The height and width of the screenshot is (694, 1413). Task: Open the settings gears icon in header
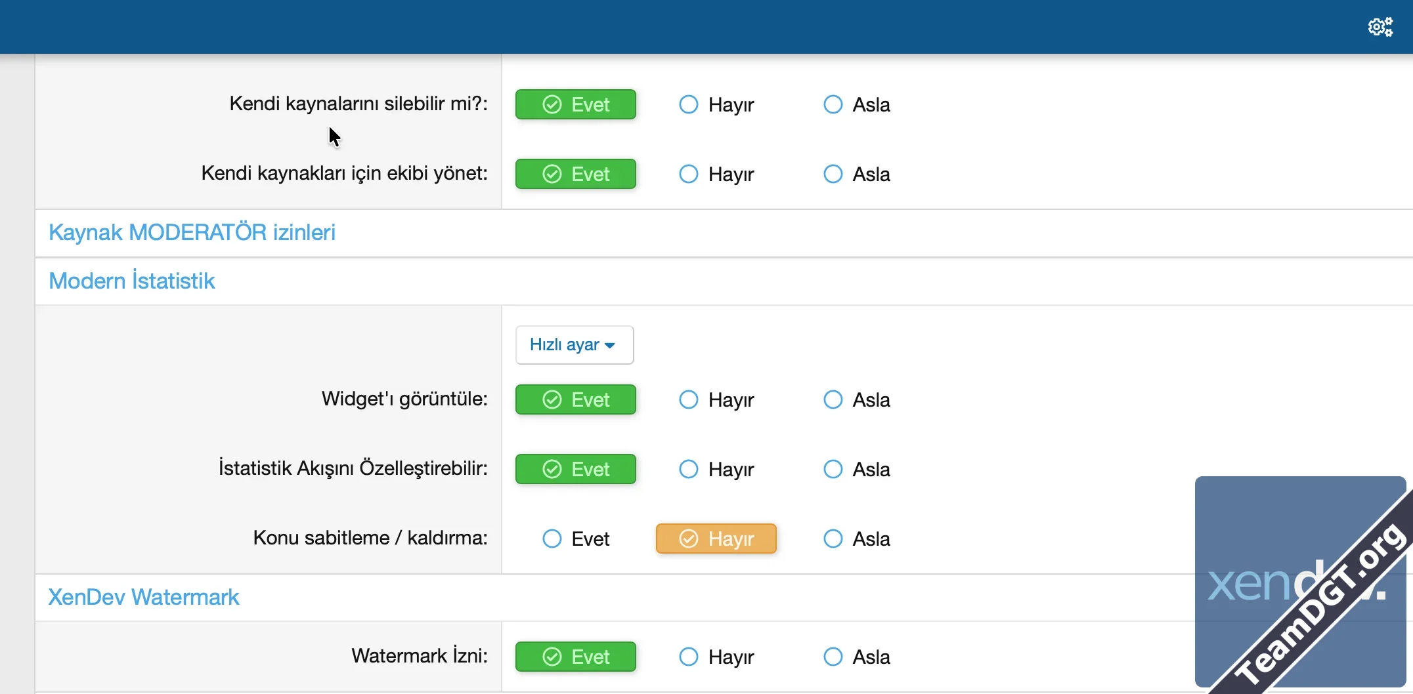[1380, 27]
